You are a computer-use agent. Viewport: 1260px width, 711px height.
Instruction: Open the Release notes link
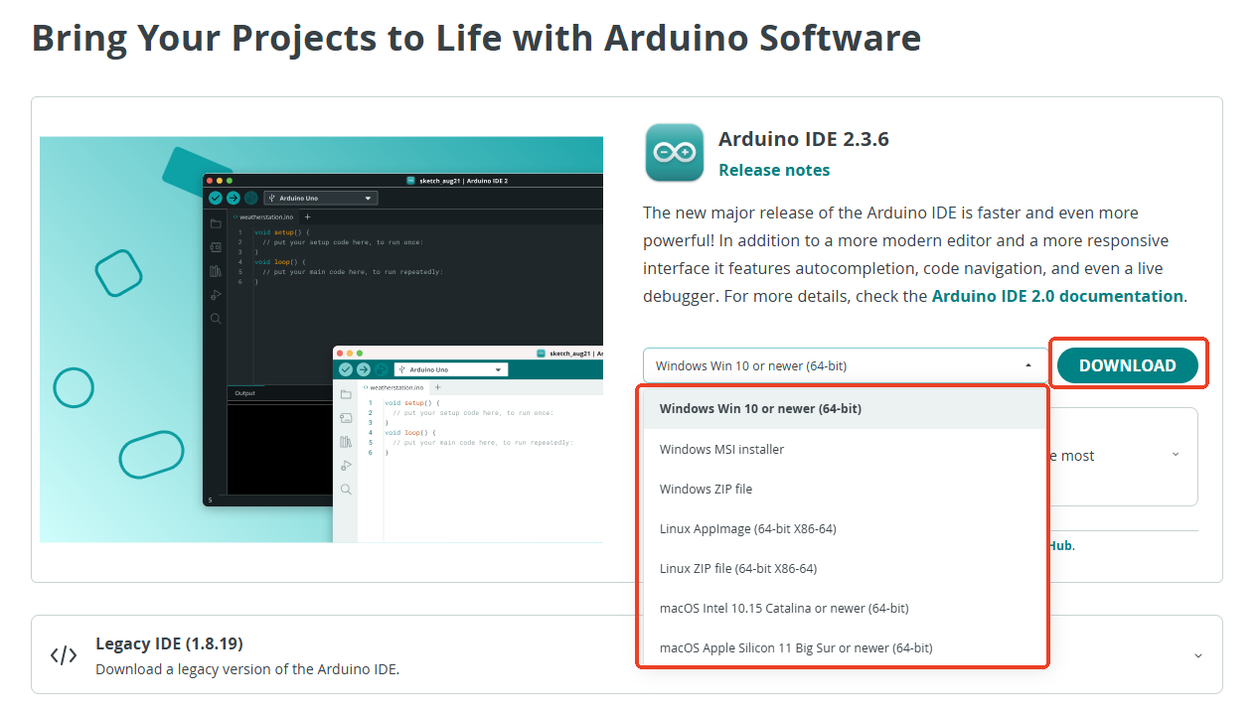coord(773,170)
